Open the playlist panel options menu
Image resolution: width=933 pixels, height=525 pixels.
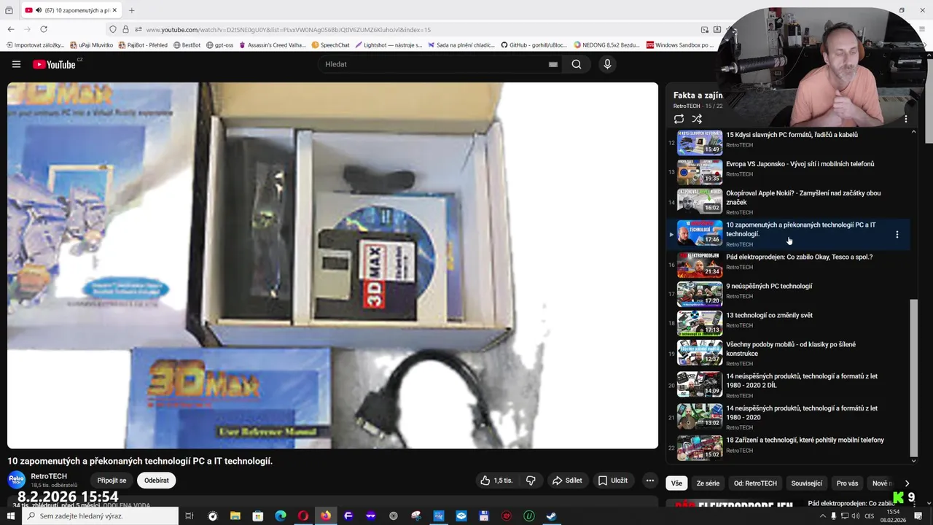[x=906, y=119]
